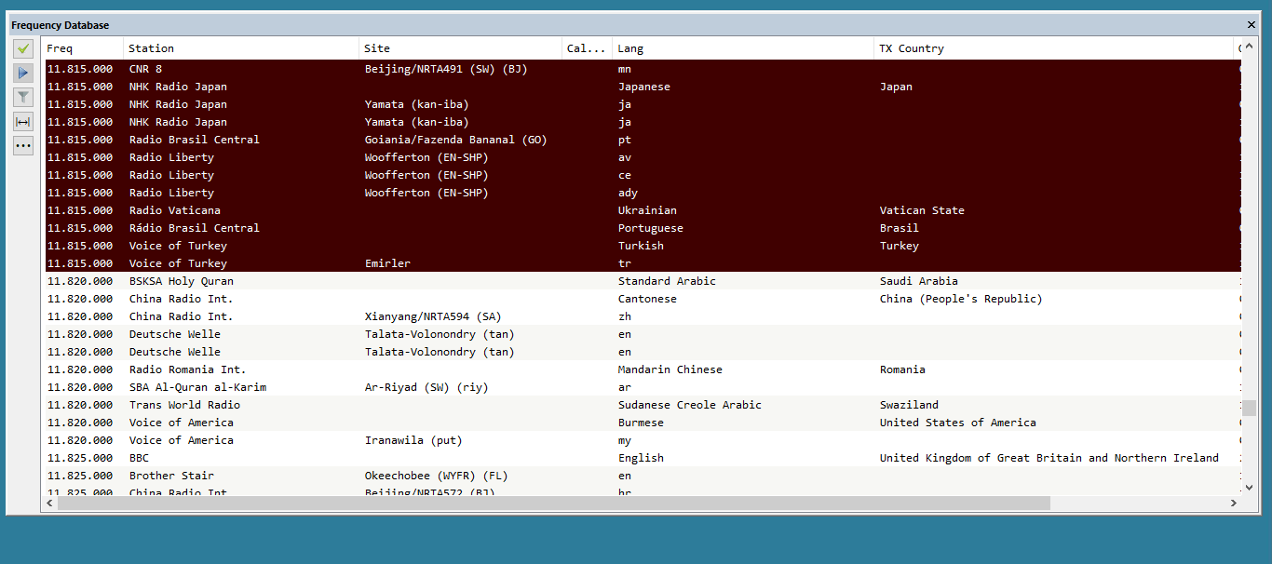Click the Lang column header
Viewport: 1272px width, 564px height.
coord(742,48)
